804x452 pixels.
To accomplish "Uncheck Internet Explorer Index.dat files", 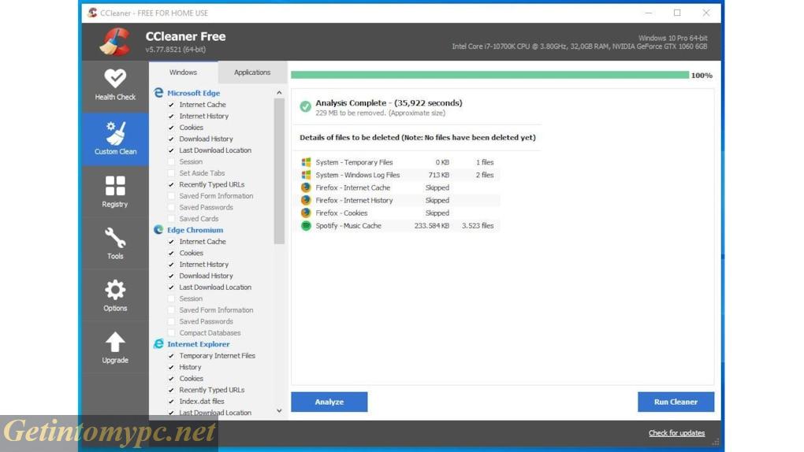I will point(171,402).
